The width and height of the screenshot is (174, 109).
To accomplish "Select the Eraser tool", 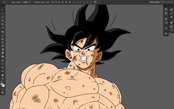I will click(x=3, y=46).
